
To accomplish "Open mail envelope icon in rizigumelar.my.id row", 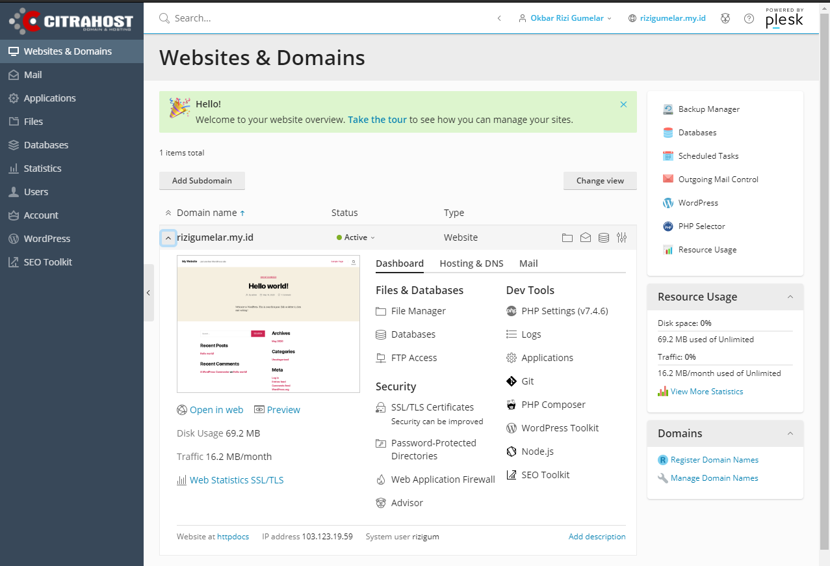I will click(586, 238).
